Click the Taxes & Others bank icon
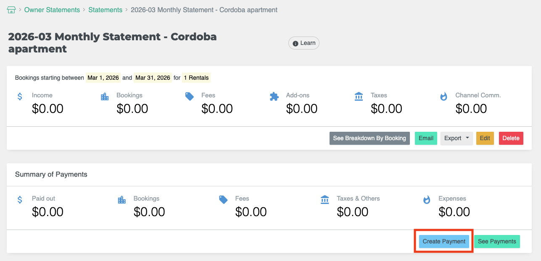The width and height of the screenshot is (541, 261). coord(325,200)
